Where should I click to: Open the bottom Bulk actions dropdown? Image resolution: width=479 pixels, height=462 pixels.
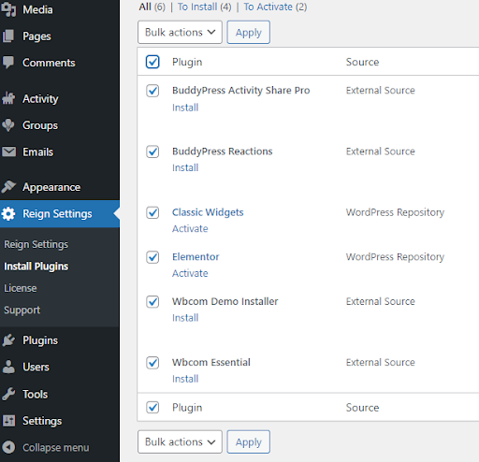point(180,441)
